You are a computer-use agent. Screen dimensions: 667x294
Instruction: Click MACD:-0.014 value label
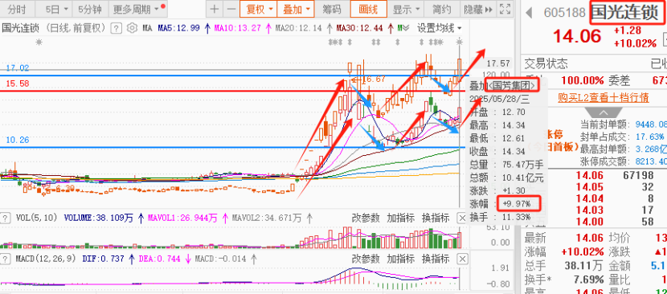220,259
